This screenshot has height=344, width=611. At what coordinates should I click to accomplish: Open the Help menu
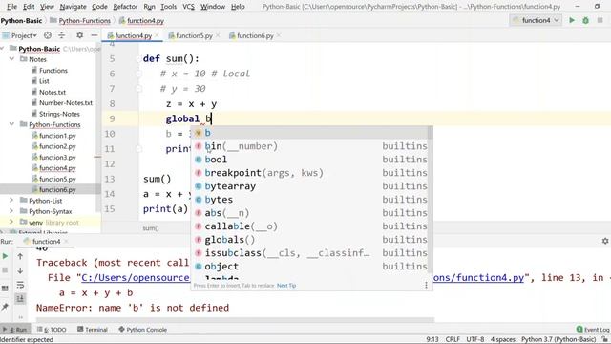coord(238,7)
